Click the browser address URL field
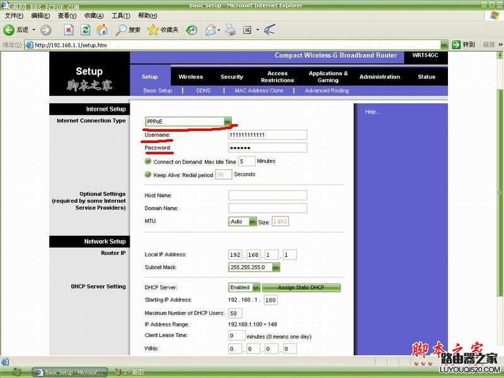The width and height of the screenshot is (504, 378). (237, 45)
